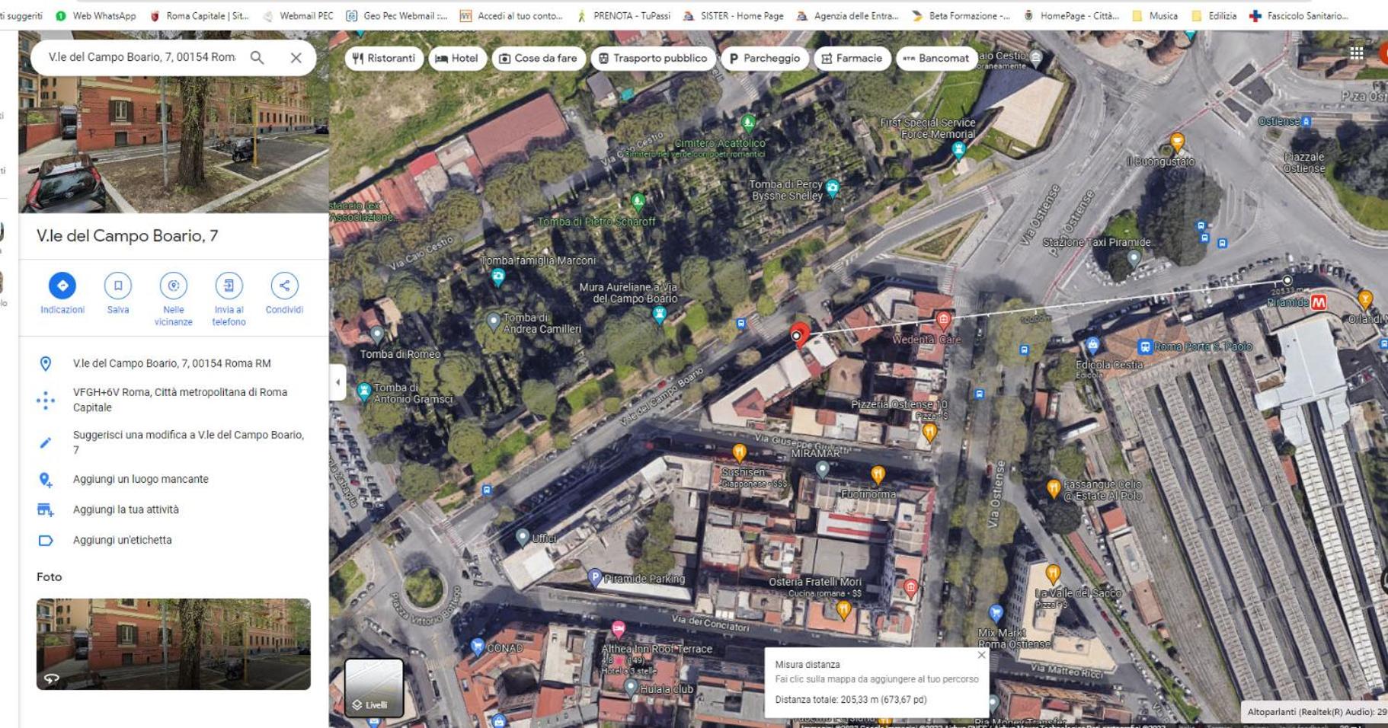Select the Trasporto pubblico filter chip

pyautogui.click(x=653, y=58)
